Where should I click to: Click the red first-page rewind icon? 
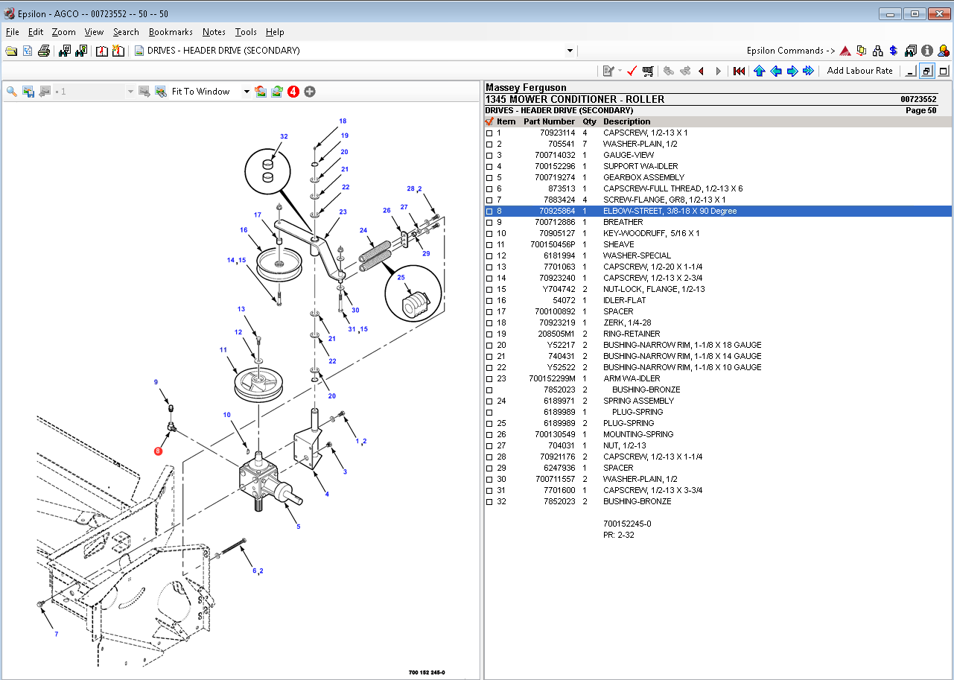pyautogui.click(x=739, y=71)
